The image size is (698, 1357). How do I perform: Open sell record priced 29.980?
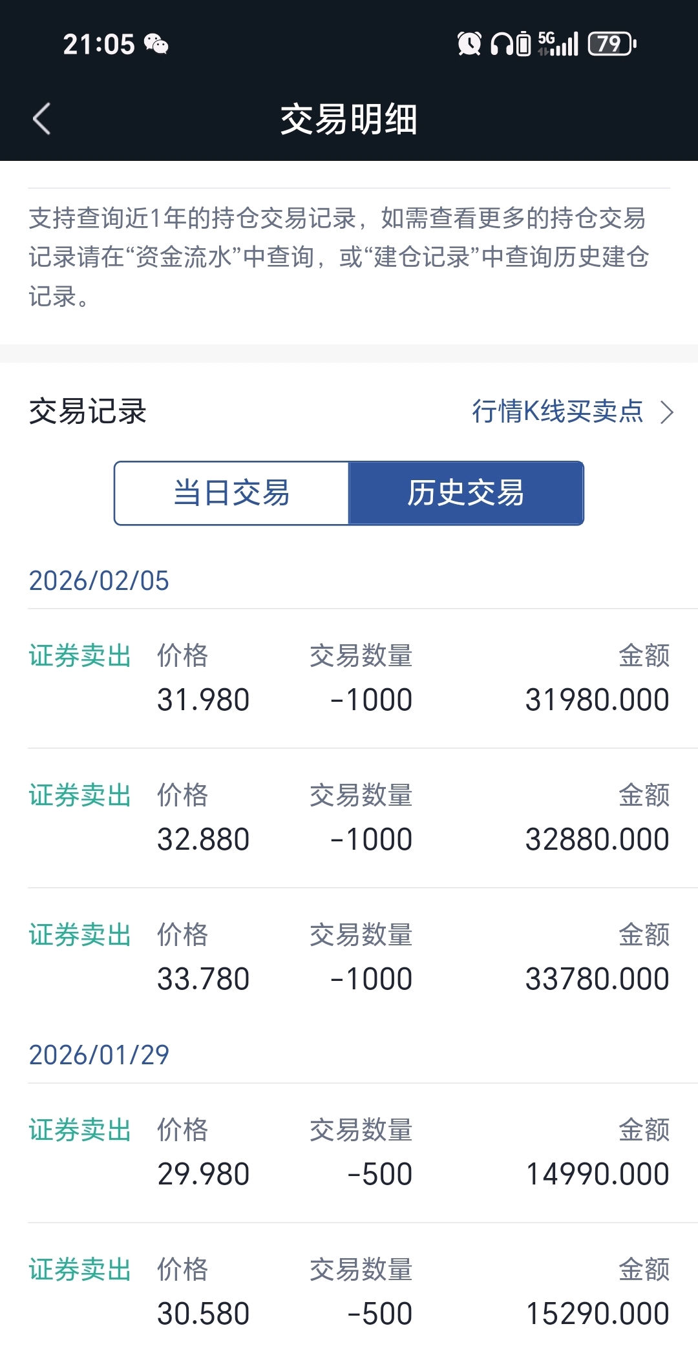[349, 1153]
